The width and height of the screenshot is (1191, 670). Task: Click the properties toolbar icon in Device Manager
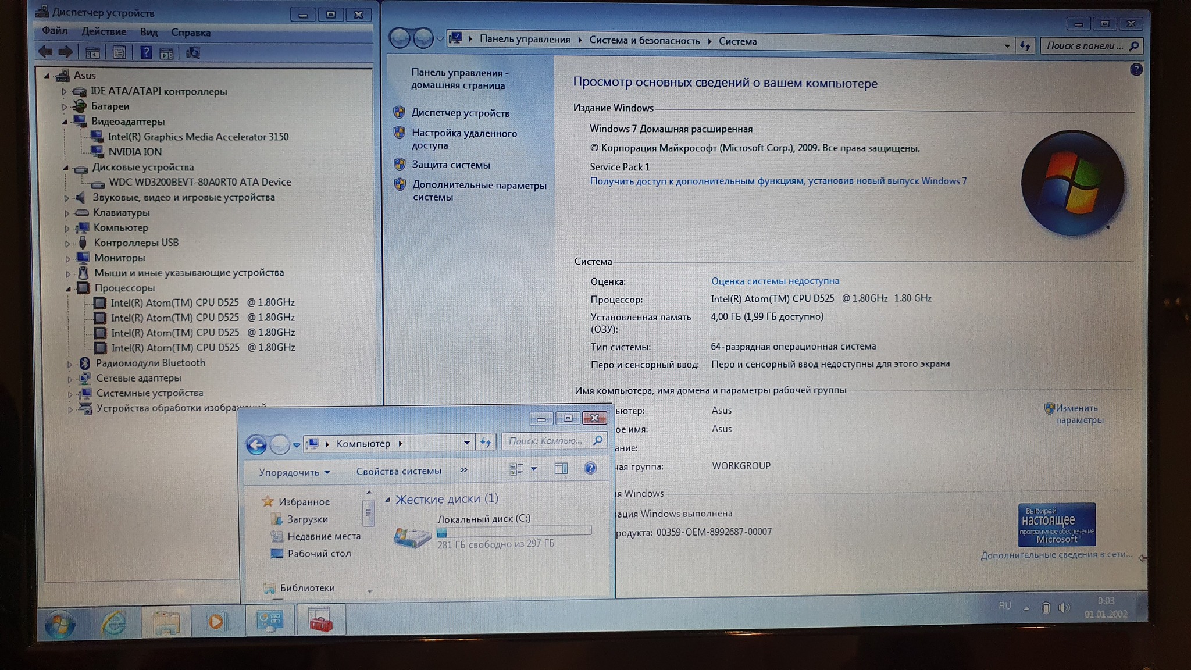(x=119, y=53)
